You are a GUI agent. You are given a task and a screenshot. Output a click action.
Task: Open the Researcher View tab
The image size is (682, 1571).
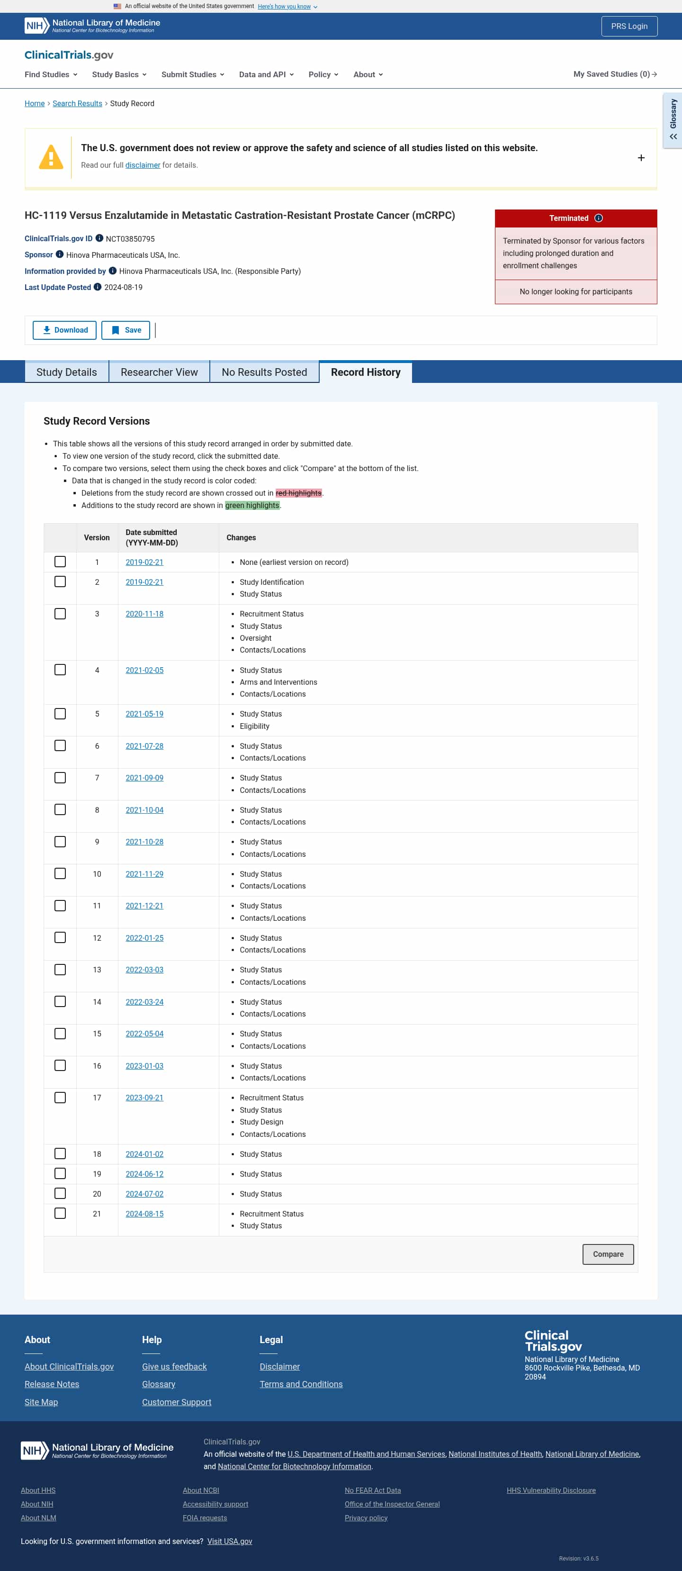[159, 372]
